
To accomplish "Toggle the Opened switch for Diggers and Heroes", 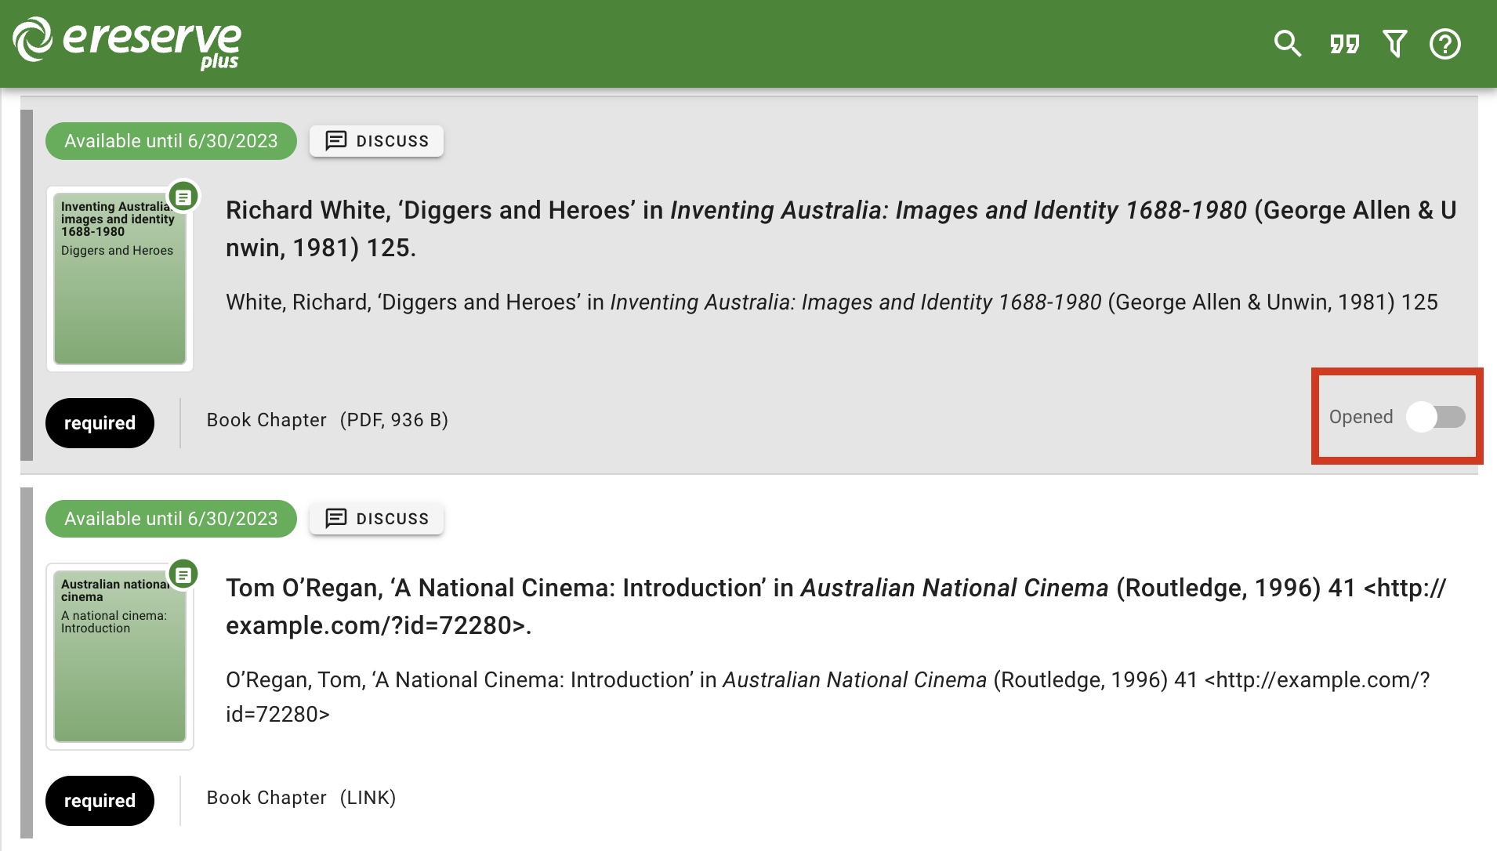I will [x=1434, y=417].
